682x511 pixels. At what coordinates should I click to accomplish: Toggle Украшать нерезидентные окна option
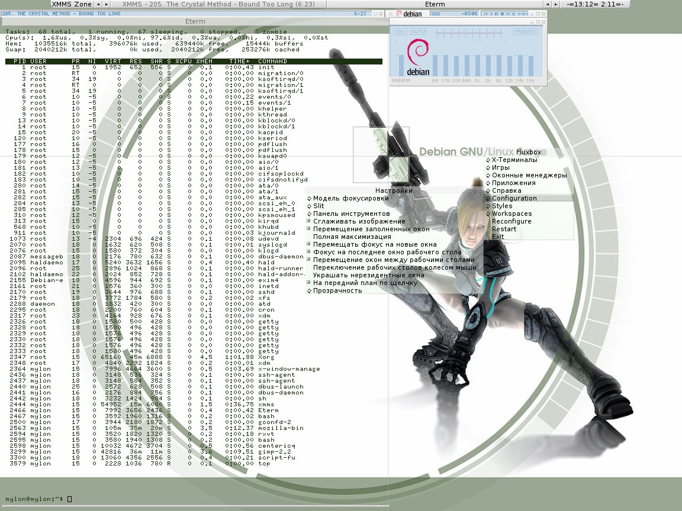(394, 276)
